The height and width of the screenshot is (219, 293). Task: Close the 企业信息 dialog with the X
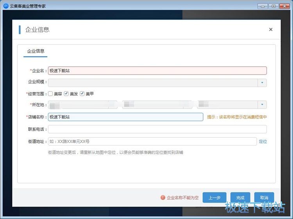coord(271,30)
